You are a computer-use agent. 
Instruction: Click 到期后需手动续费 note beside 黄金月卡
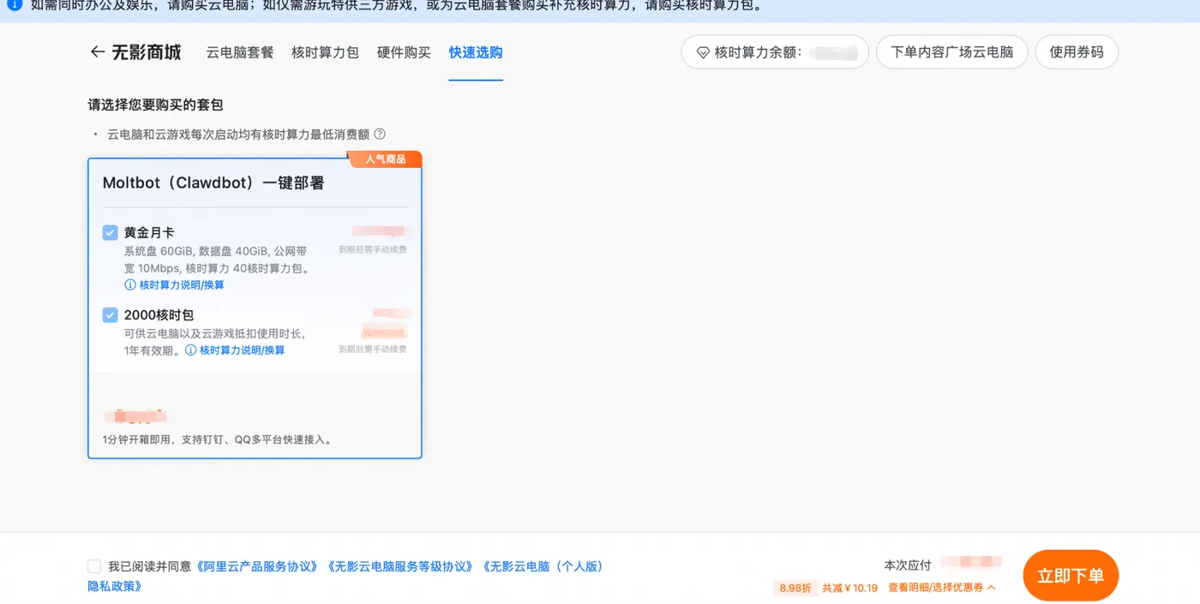coord(373,249)
